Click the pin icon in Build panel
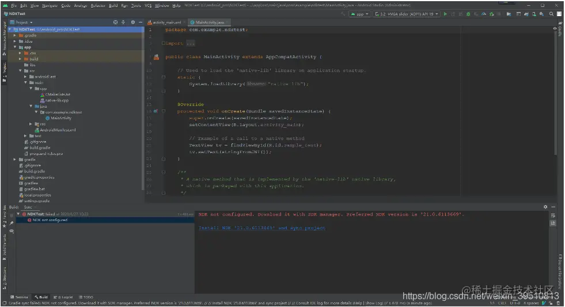The height and width of the screenshot is (307, 565). [x=12, y=223]
